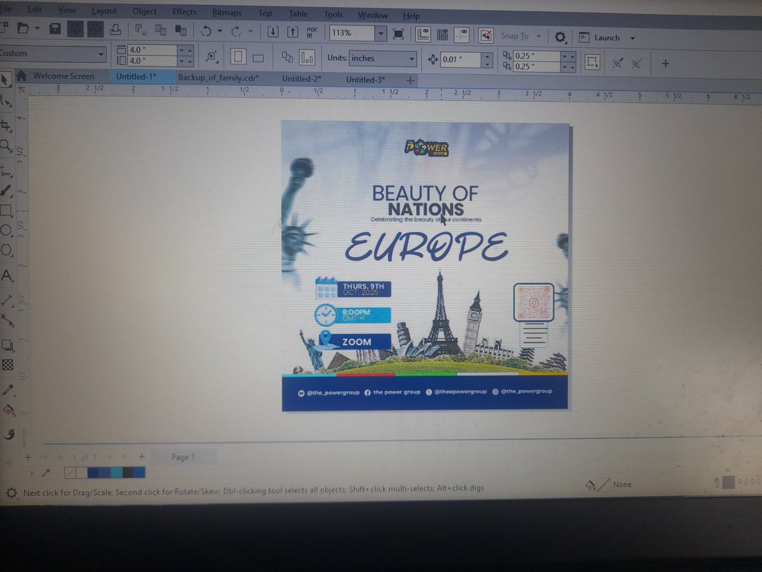
Task: Click the Copy icon
Action: 161,30
